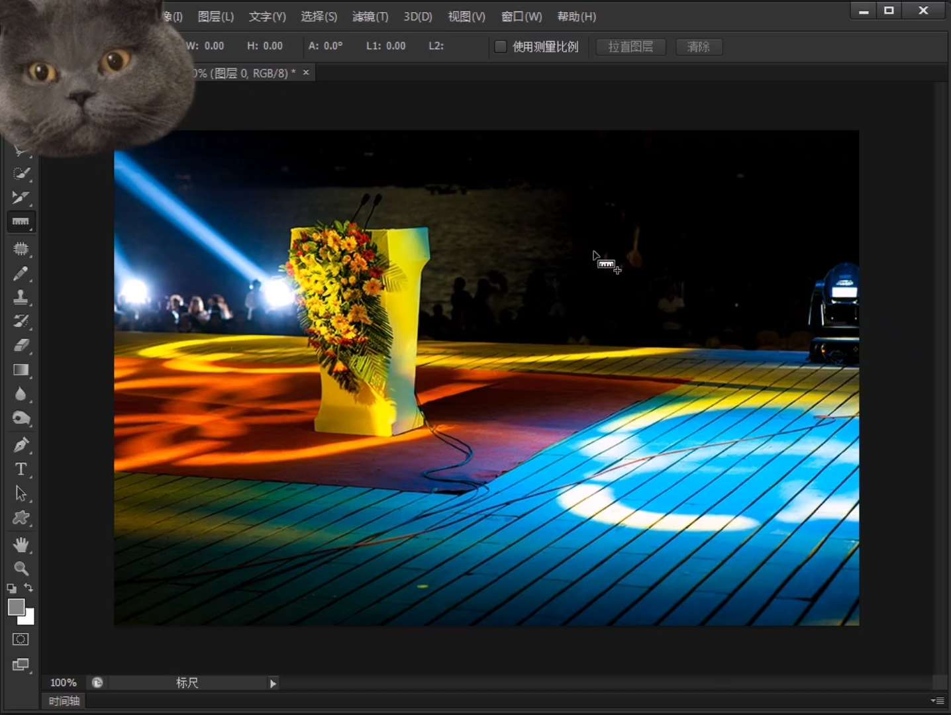Image resolution: width=951 pixels, height=715 pixels.
Task: Click status bar icon beside 100%
Action: point(97,683)
